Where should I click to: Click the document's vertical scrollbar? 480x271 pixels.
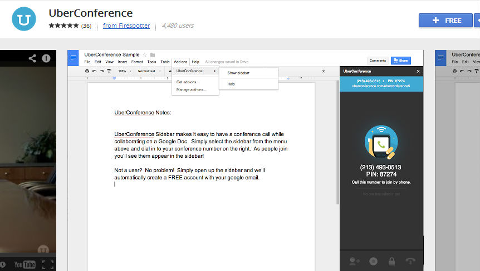point(337,143)
